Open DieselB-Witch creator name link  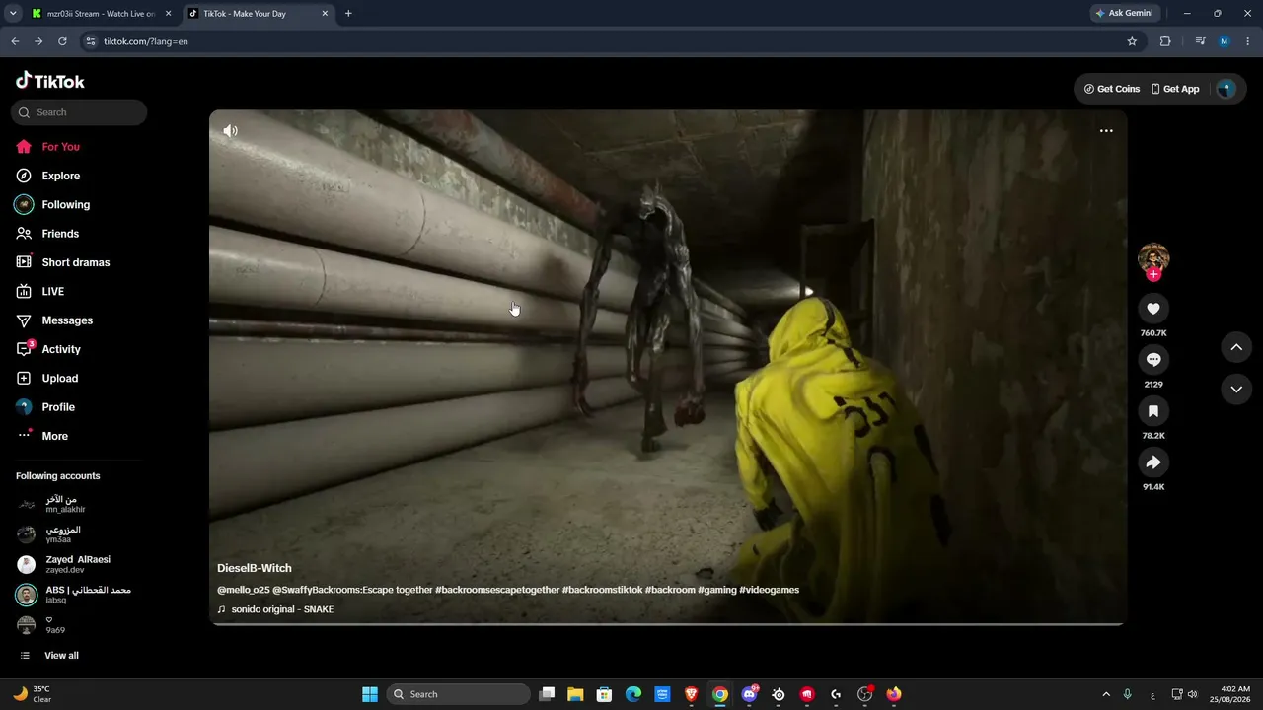pos(255,568)
